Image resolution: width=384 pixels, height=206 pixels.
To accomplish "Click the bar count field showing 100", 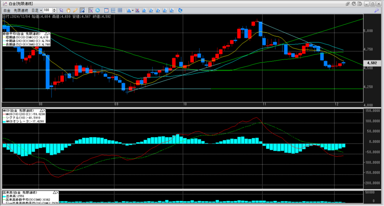I will [x=47, y=10].
